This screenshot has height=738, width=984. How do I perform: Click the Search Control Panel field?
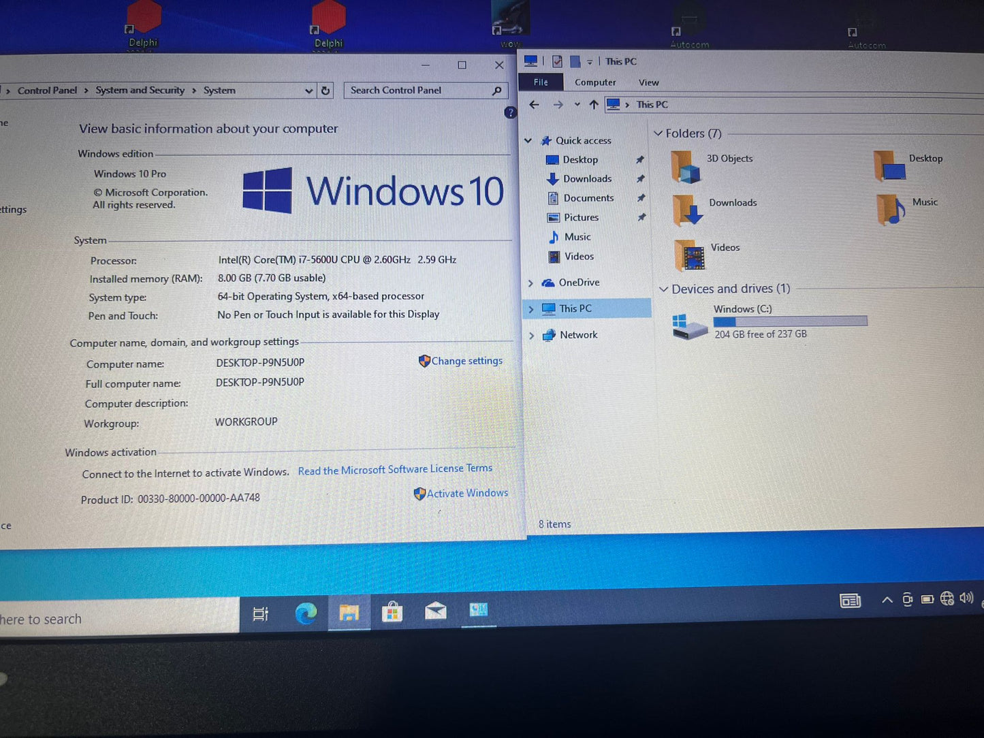(x=426, y=90)
